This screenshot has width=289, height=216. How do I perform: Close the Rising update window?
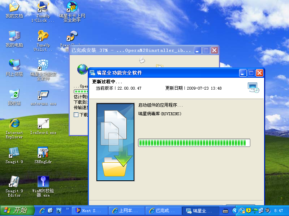[x=259, y=73]
